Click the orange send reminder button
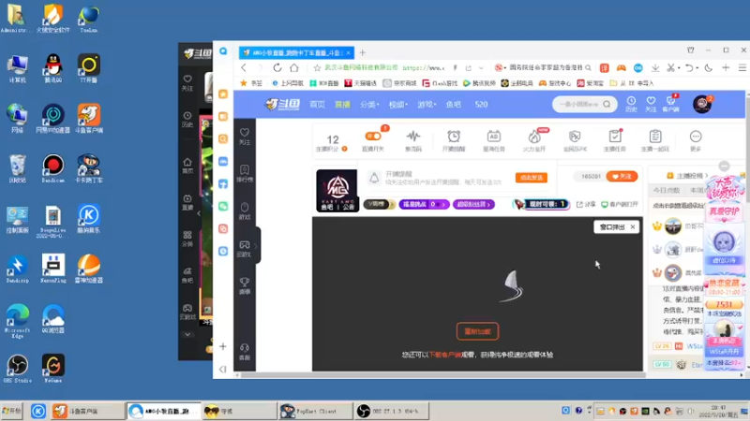The image size is (750, 421). (x=532, y=178)
